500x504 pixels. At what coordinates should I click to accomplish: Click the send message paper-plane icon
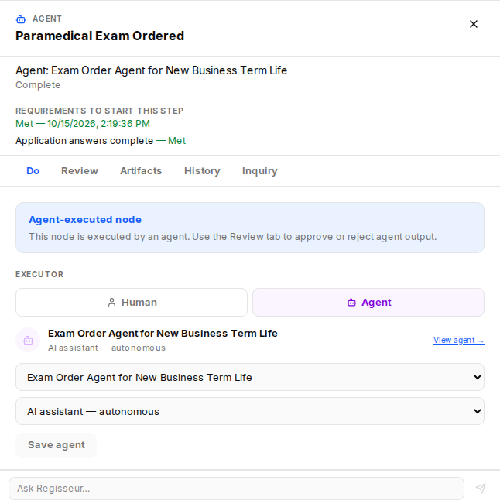click(x=481, y=489)
